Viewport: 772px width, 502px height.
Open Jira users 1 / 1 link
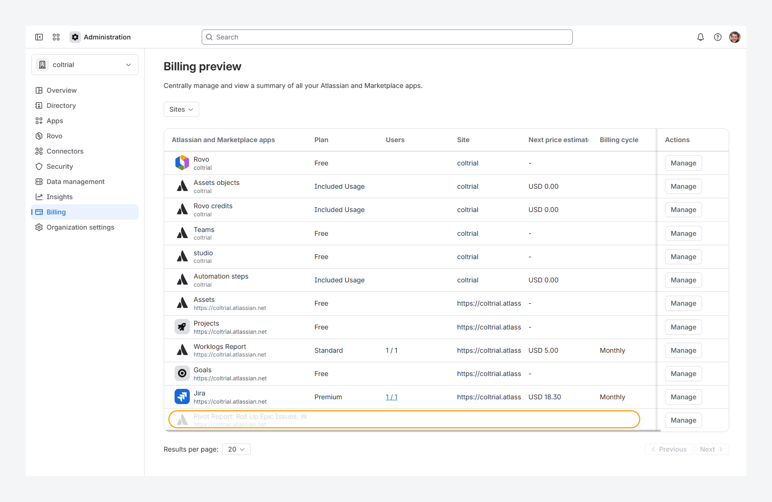[391, 397]
